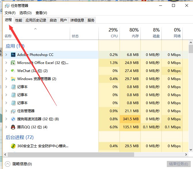Sort by the 内存 column header
This screenshot has width=193, height=169.
[x=130, y=33]
